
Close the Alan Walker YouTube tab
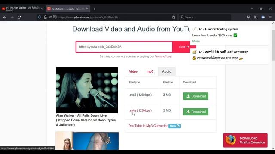(42, 9)
